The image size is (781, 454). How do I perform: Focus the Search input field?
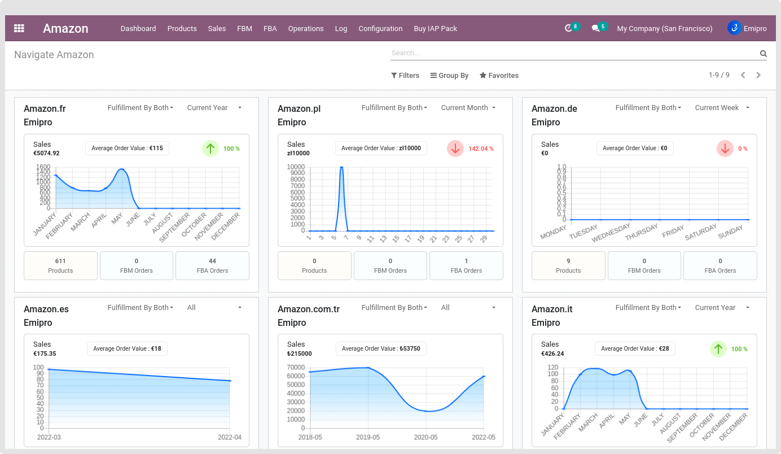(573, 53)
